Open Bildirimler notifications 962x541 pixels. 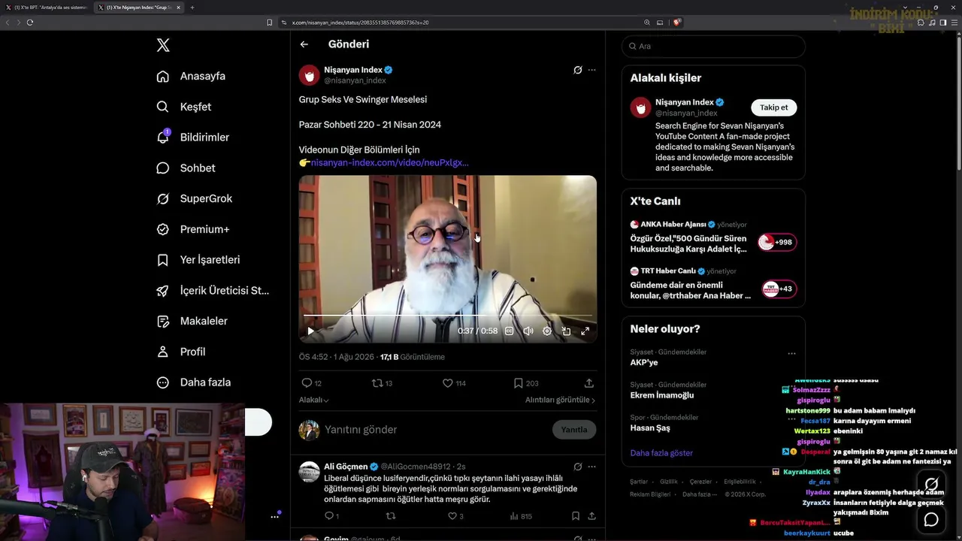193,138
